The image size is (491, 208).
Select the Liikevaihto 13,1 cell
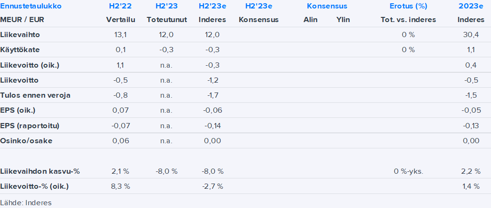click(120, 34)
